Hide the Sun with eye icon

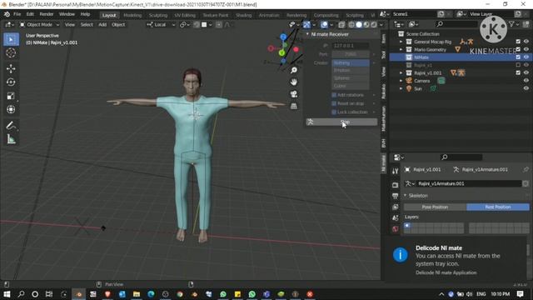pyautogui.click(x=526, y=88)
